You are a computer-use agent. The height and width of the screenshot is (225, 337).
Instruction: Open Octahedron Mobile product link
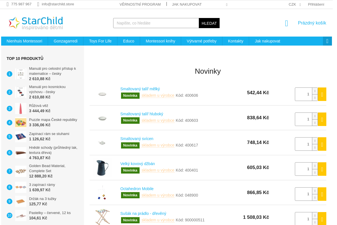coord(137,189)
